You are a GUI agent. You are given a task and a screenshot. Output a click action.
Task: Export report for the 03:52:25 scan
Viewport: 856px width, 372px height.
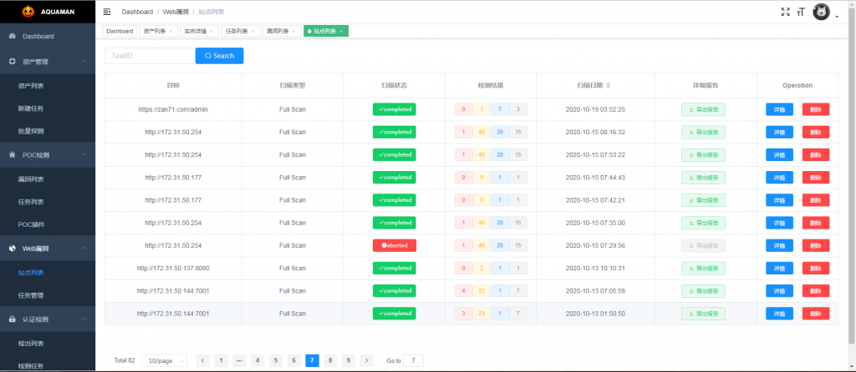[x=703, y=109]
